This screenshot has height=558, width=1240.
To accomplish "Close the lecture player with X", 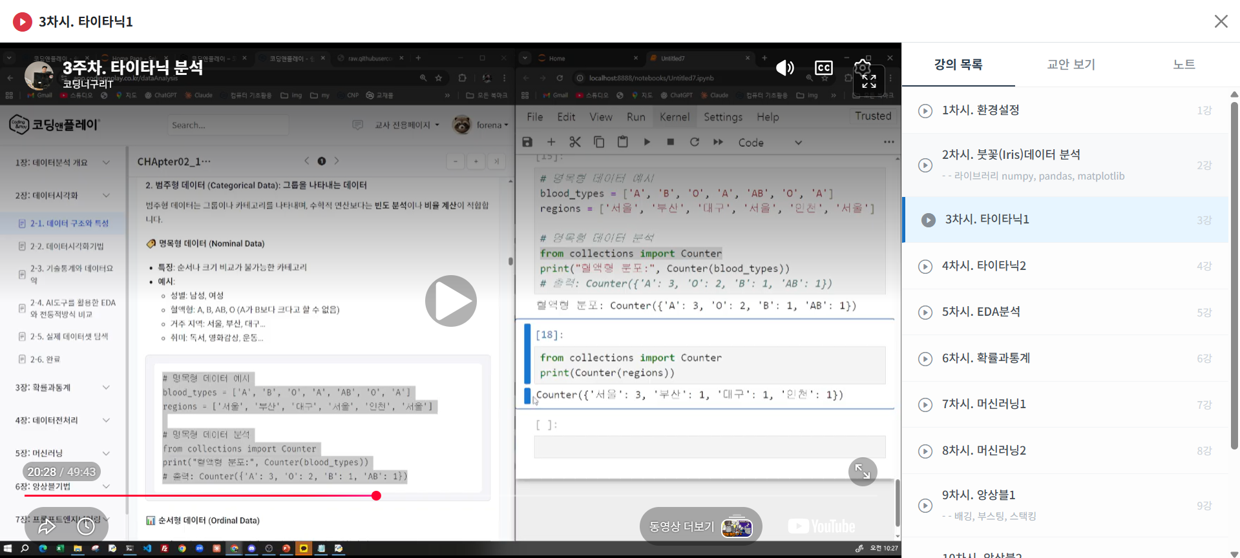I will click(1221, 21).
